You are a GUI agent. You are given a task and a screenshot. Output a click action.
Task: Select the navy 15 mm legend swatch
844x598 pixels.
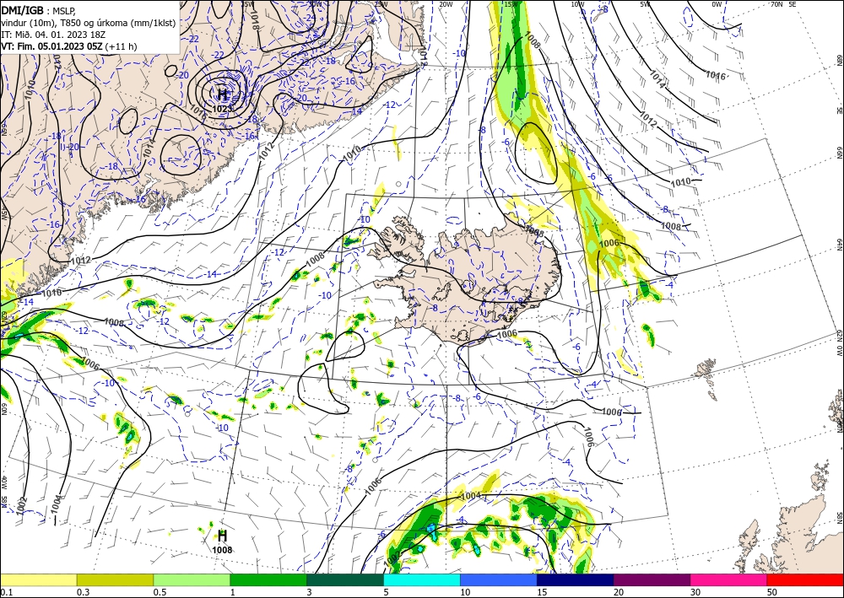pyautogui.click(x=576, y=579)
